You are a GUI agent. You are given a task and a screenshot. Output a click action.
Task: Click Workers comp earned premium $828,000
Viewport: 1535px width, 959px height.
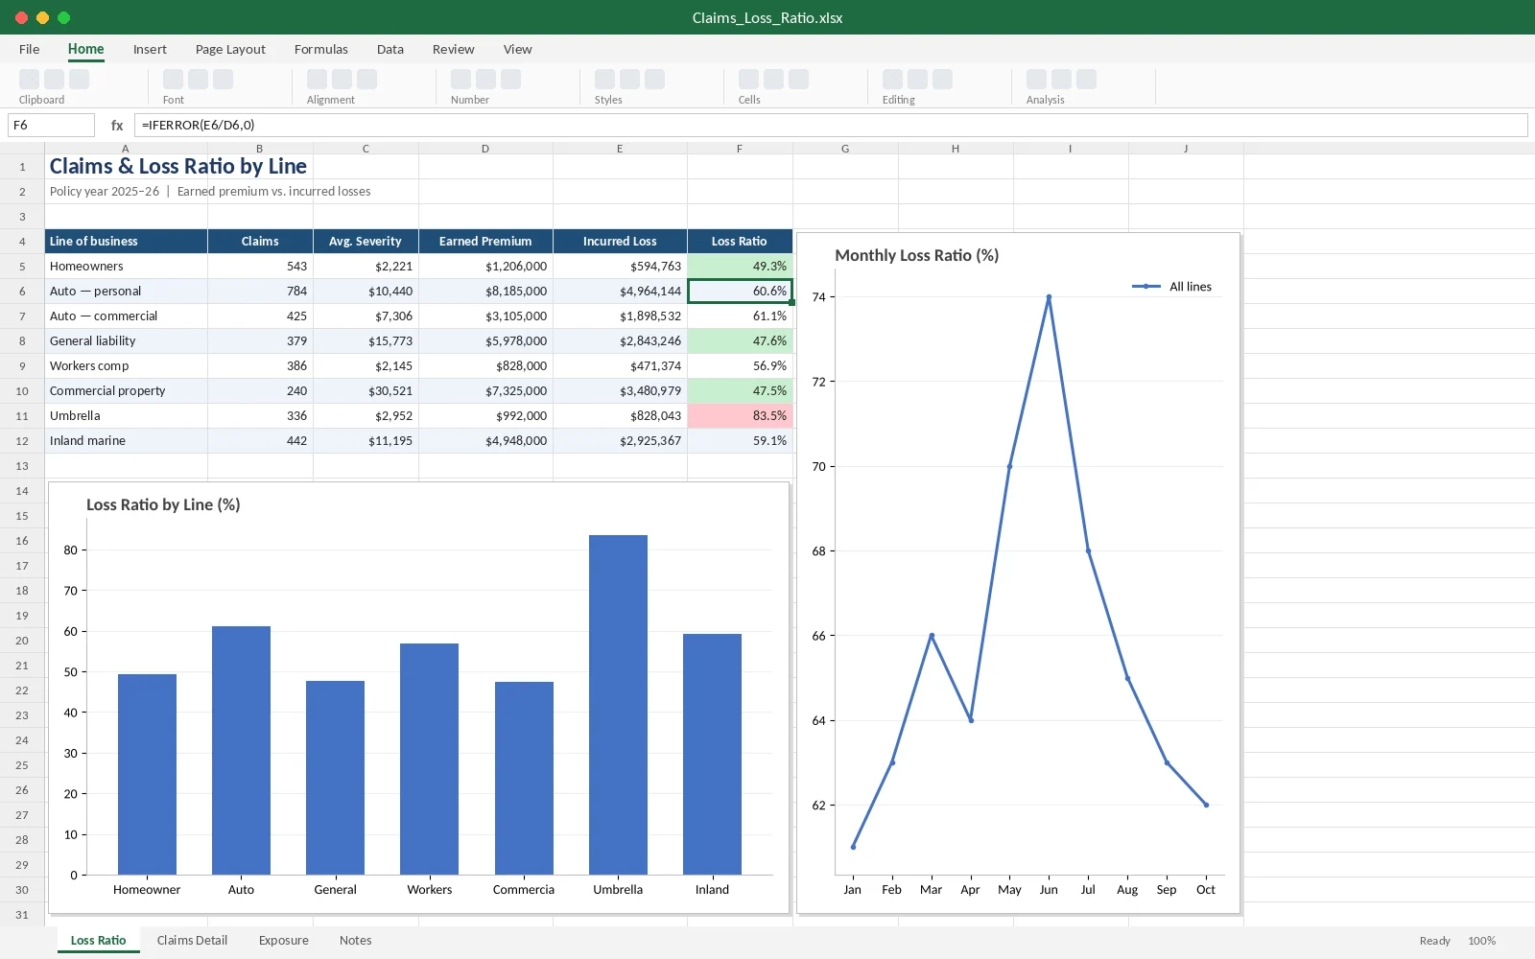[x=485, y=366]
